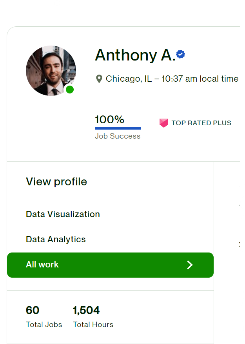
Task: Click the 1,504 Total Hours number
Action: point(86,310)
